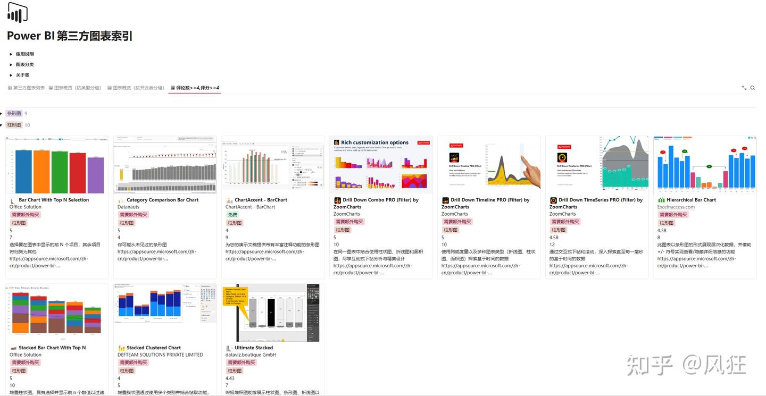The image size is (766, 396).
Task: Open the Drill Down TimeSeries PRO preview image
Action: tap(597, 165)
